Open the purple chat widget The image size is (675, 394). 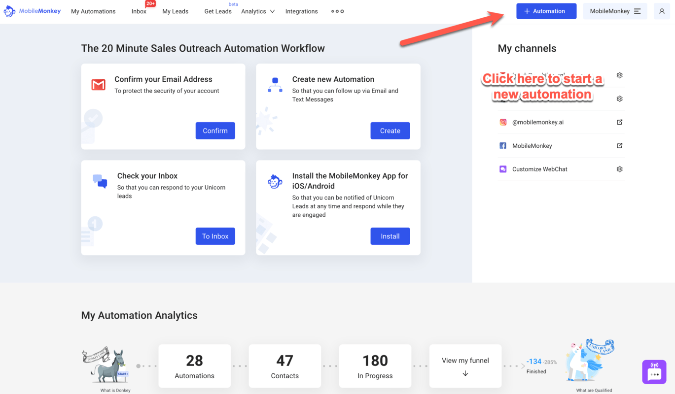[654, 372]
